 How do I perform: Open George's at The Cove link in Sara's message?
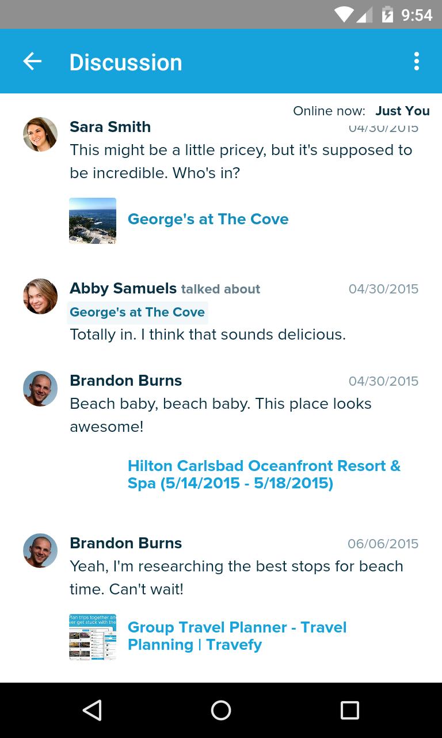(x=208, y=219)
